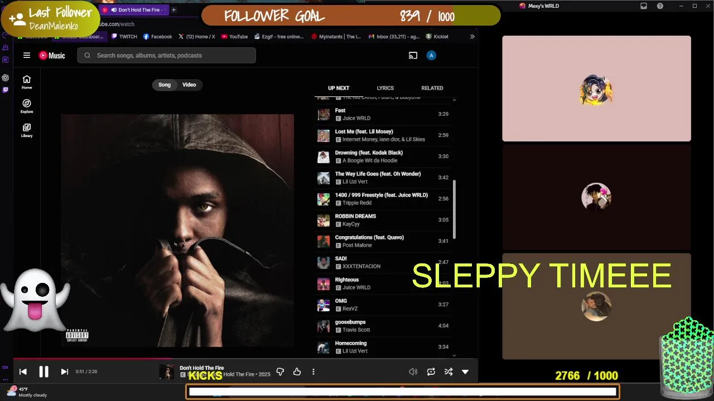Toggle shuffle on the queue
Screen dimensions: 714x401
448,371
